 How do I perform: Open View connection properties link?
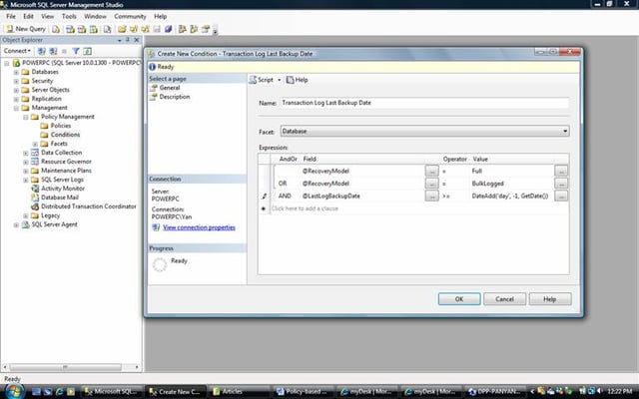click(x=199, y=227)
